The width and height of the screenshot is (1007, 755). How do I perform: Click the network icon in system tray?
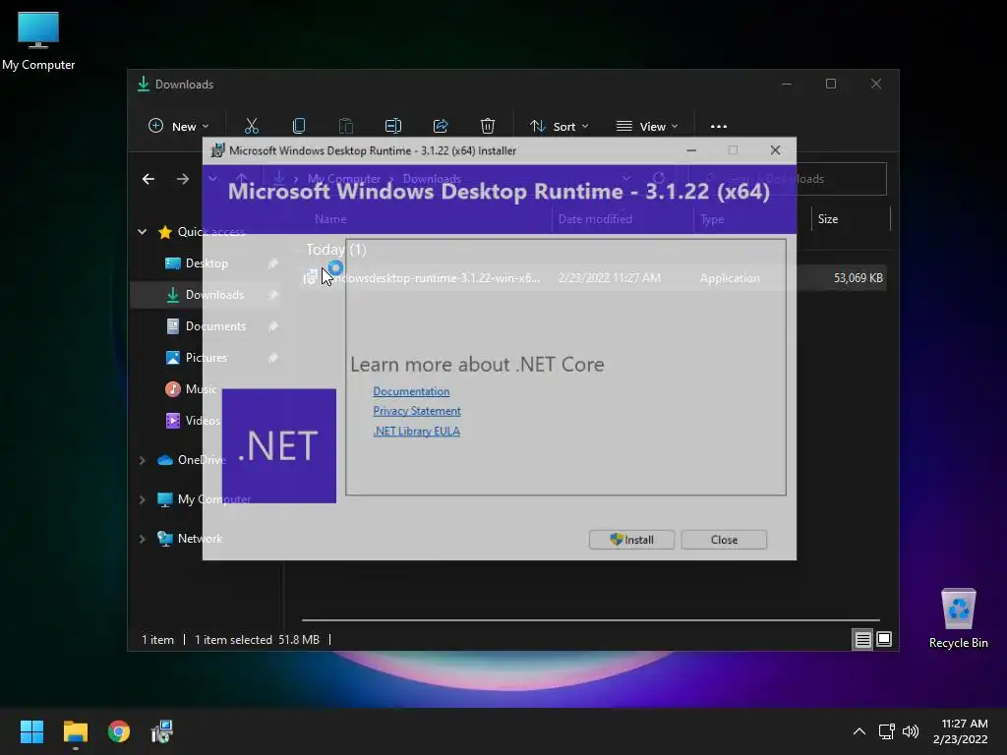coord(887,731)
